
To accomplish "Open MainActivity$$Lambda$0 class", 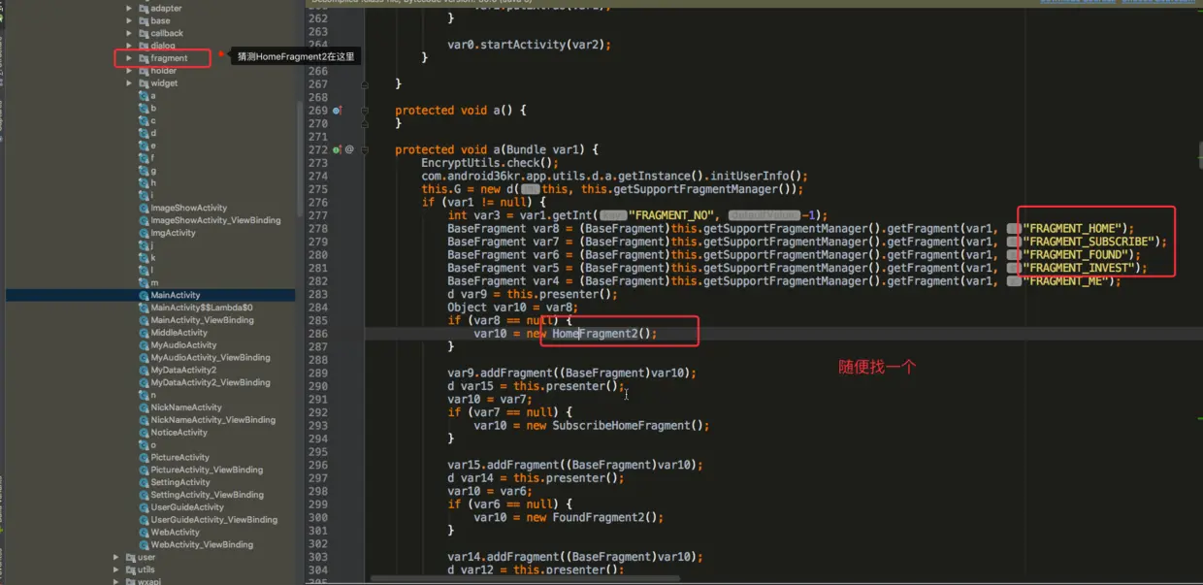I will [202, 308].
